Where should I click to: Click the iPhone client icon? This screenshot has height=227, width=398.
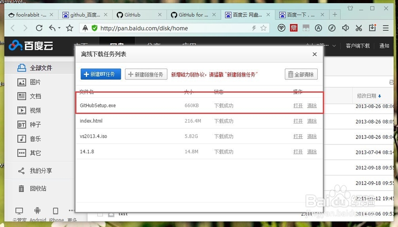(55, 211)
